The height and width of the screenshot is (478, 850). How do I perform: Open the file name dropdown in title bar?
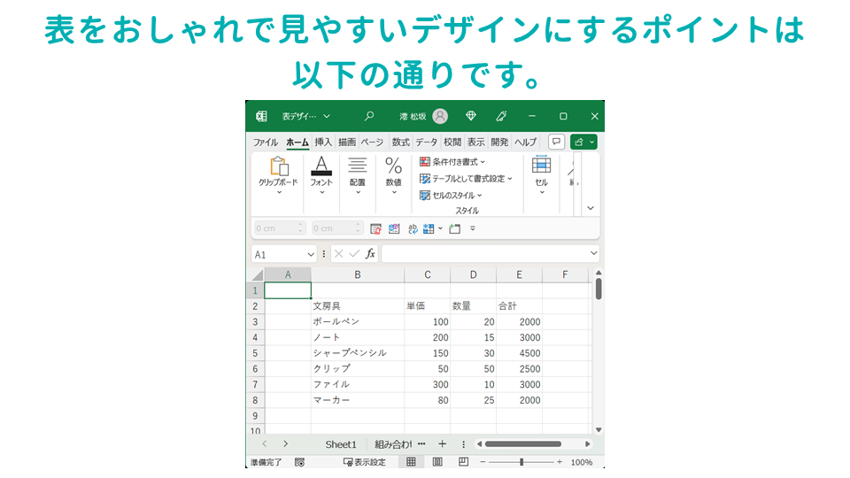tap(327, 116)
